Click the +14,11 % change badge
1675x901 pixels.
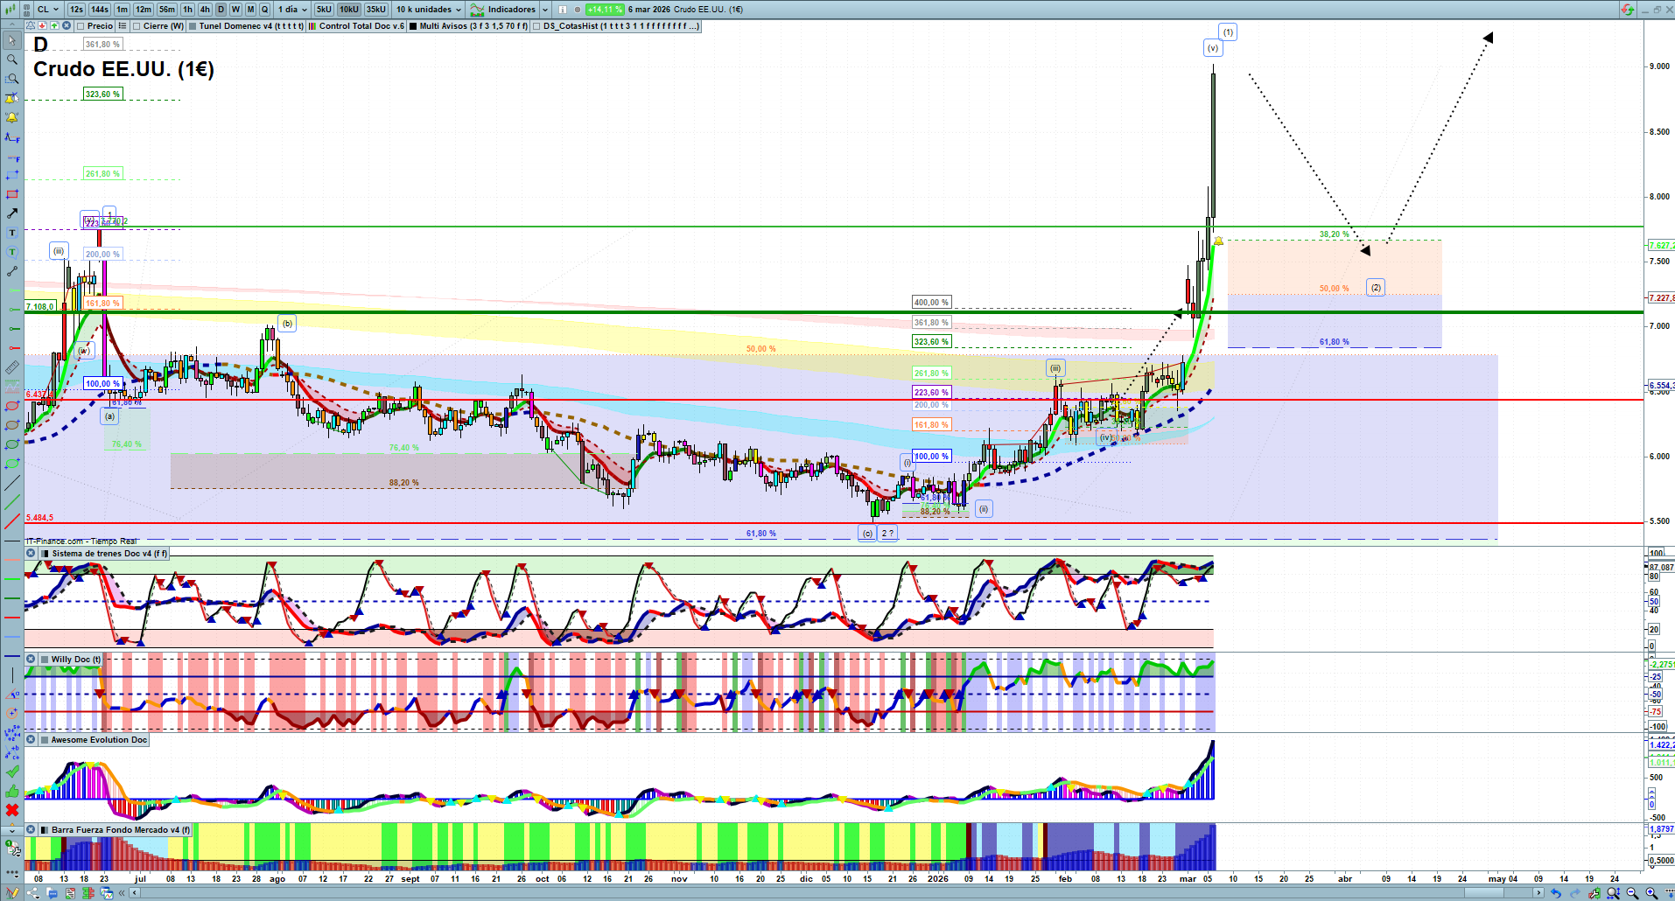point(605,10)
